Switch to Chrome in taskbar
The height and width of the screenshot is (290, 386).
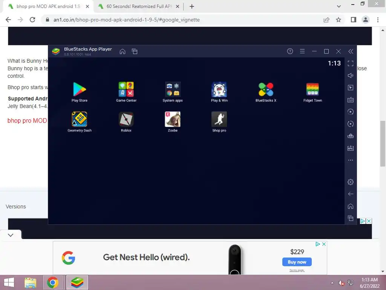tap(52, 282)
